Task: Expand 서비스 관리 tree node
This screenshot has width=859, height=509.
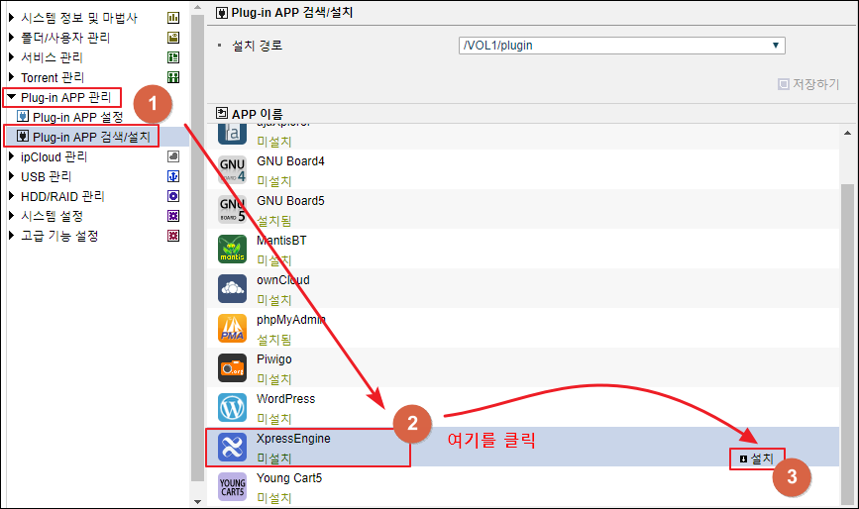Action: point(11,56)
